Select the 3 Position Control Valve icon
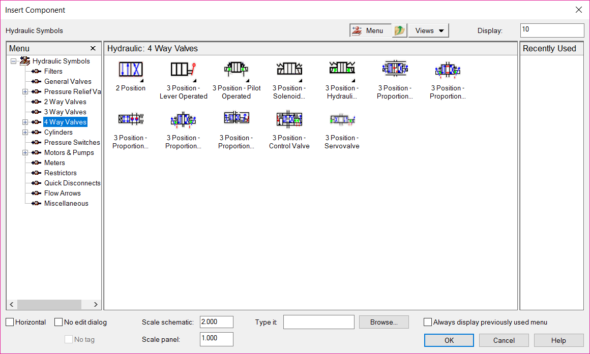The width and height of the screenshot is (590, 354). [x=289, y=120]
